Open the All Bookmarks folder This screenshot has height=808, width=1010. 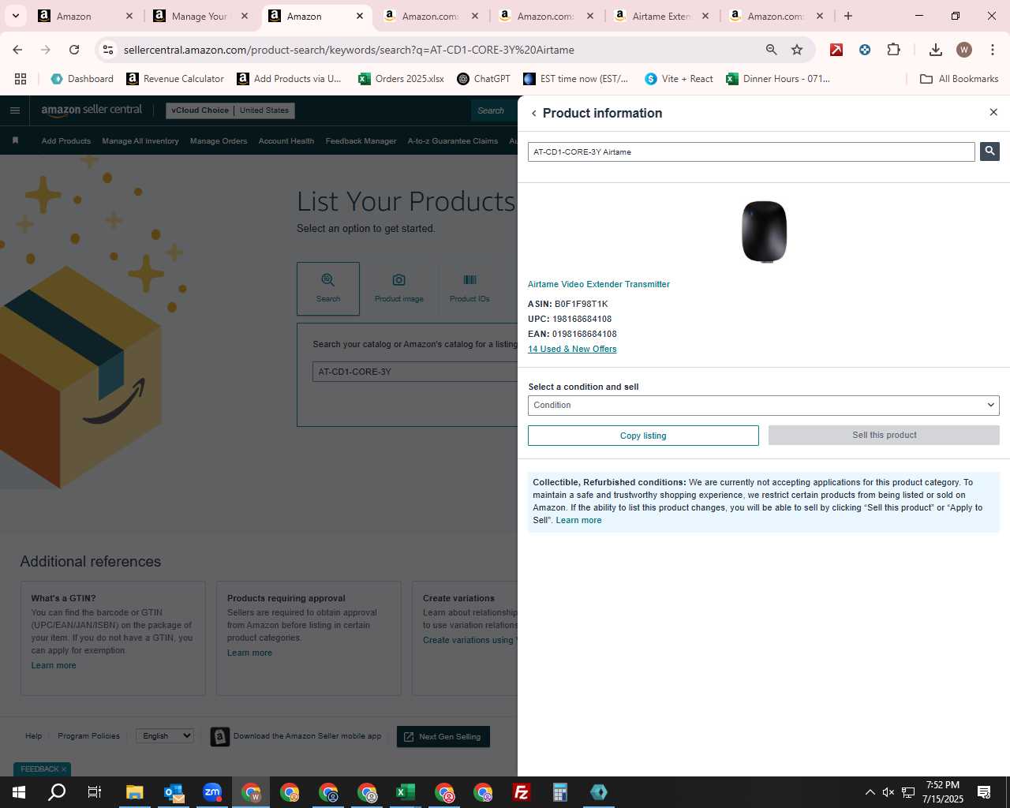(959, 79)
